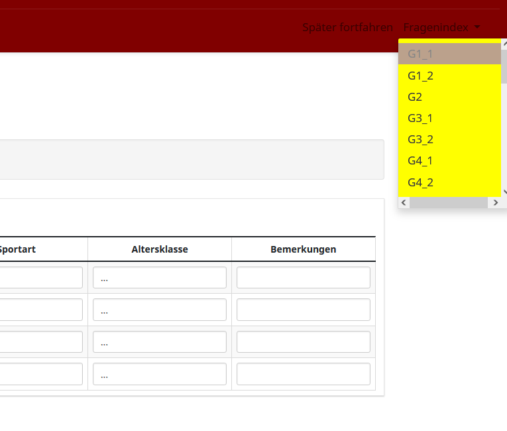Open the Fragenindex dropdown menu

tap(441, 27)
